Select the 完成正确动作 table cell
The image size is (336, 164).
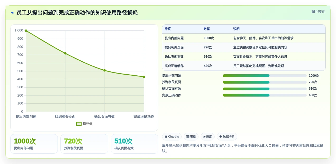coord(174,66)
